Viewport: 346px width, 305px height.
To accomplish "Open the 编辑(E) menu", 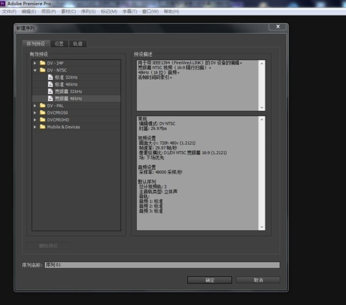I will pos(29,12).
